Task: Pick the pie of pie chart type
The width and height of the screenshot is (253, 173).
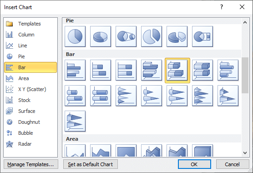Action: 126,36
